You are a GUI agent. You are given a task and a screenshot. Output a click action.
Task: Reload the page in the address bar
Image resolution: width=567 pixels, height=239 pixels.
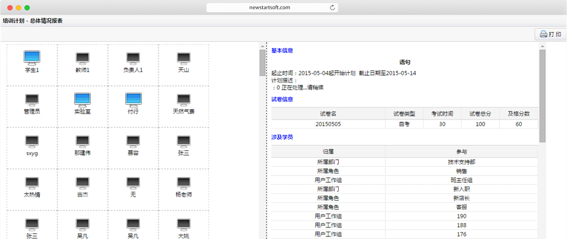[x=332, y=8]
